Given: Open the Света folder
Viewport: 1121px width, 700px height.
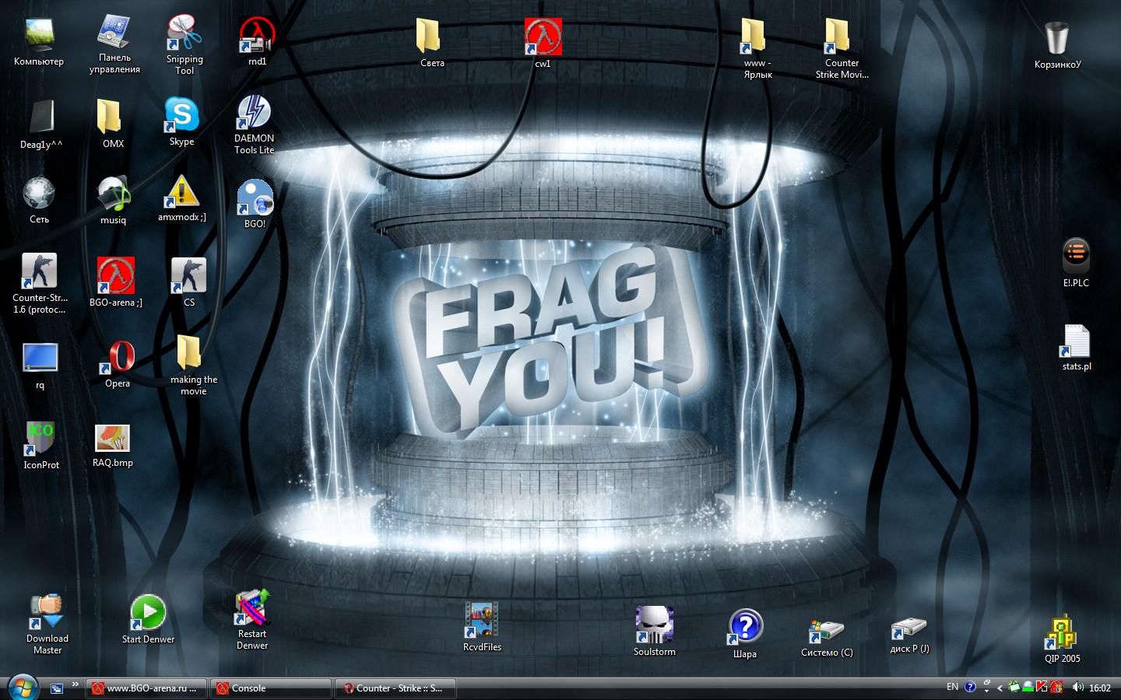Looking at the screenshot, I should click(x=432, y=43).
